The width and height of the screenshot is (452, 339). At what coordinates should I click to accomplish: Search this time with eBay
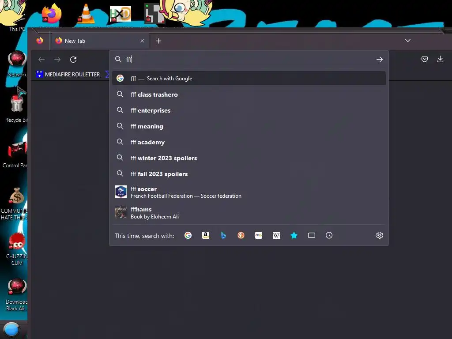tap(259, 236)
